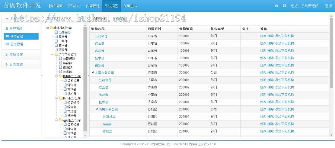Click document icon of 公司领导 under 历城区分公司 tree
This screenshot has width=335, height=148.
pyautogui.click(x=65, y=81)
